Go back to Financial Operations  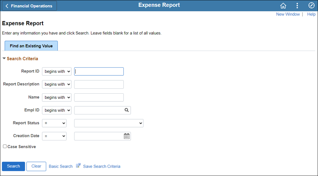point(29,6)
